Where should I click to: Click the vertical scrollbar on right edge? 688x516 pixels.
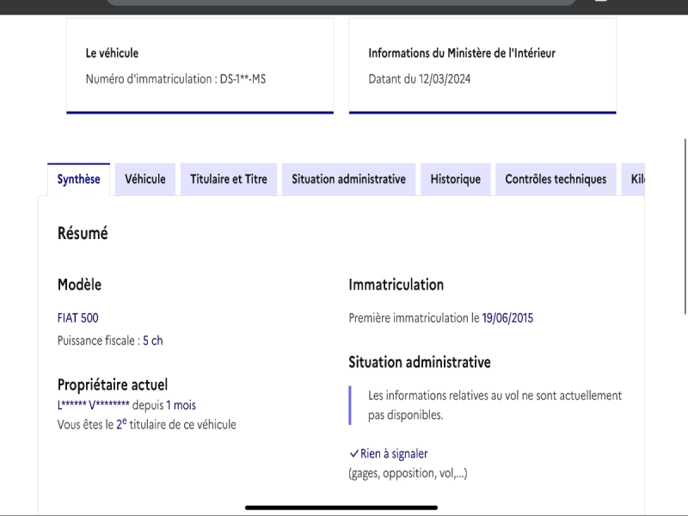pyautogui.click(x=685, y=226)
